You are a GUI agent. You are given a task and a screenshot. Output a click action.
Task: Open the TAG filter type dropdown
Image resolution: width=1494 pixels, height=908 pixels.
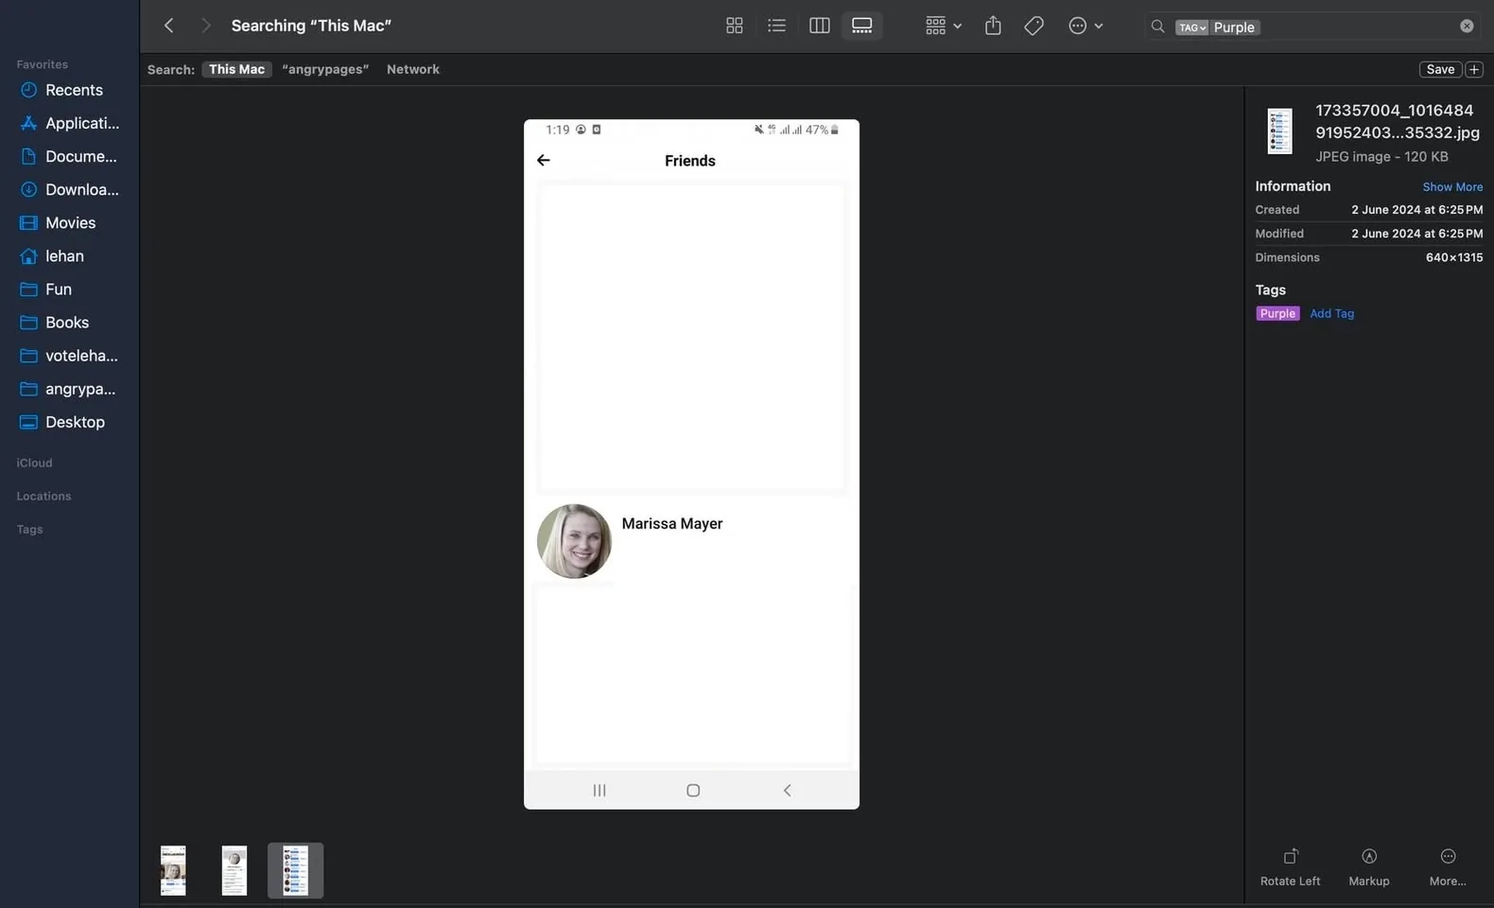pos(1191,27)
